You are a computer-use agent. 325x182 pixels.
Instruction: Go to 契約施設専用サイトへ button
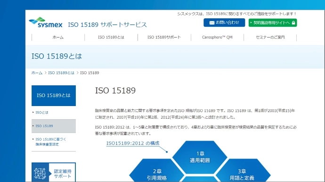point(273,23)
